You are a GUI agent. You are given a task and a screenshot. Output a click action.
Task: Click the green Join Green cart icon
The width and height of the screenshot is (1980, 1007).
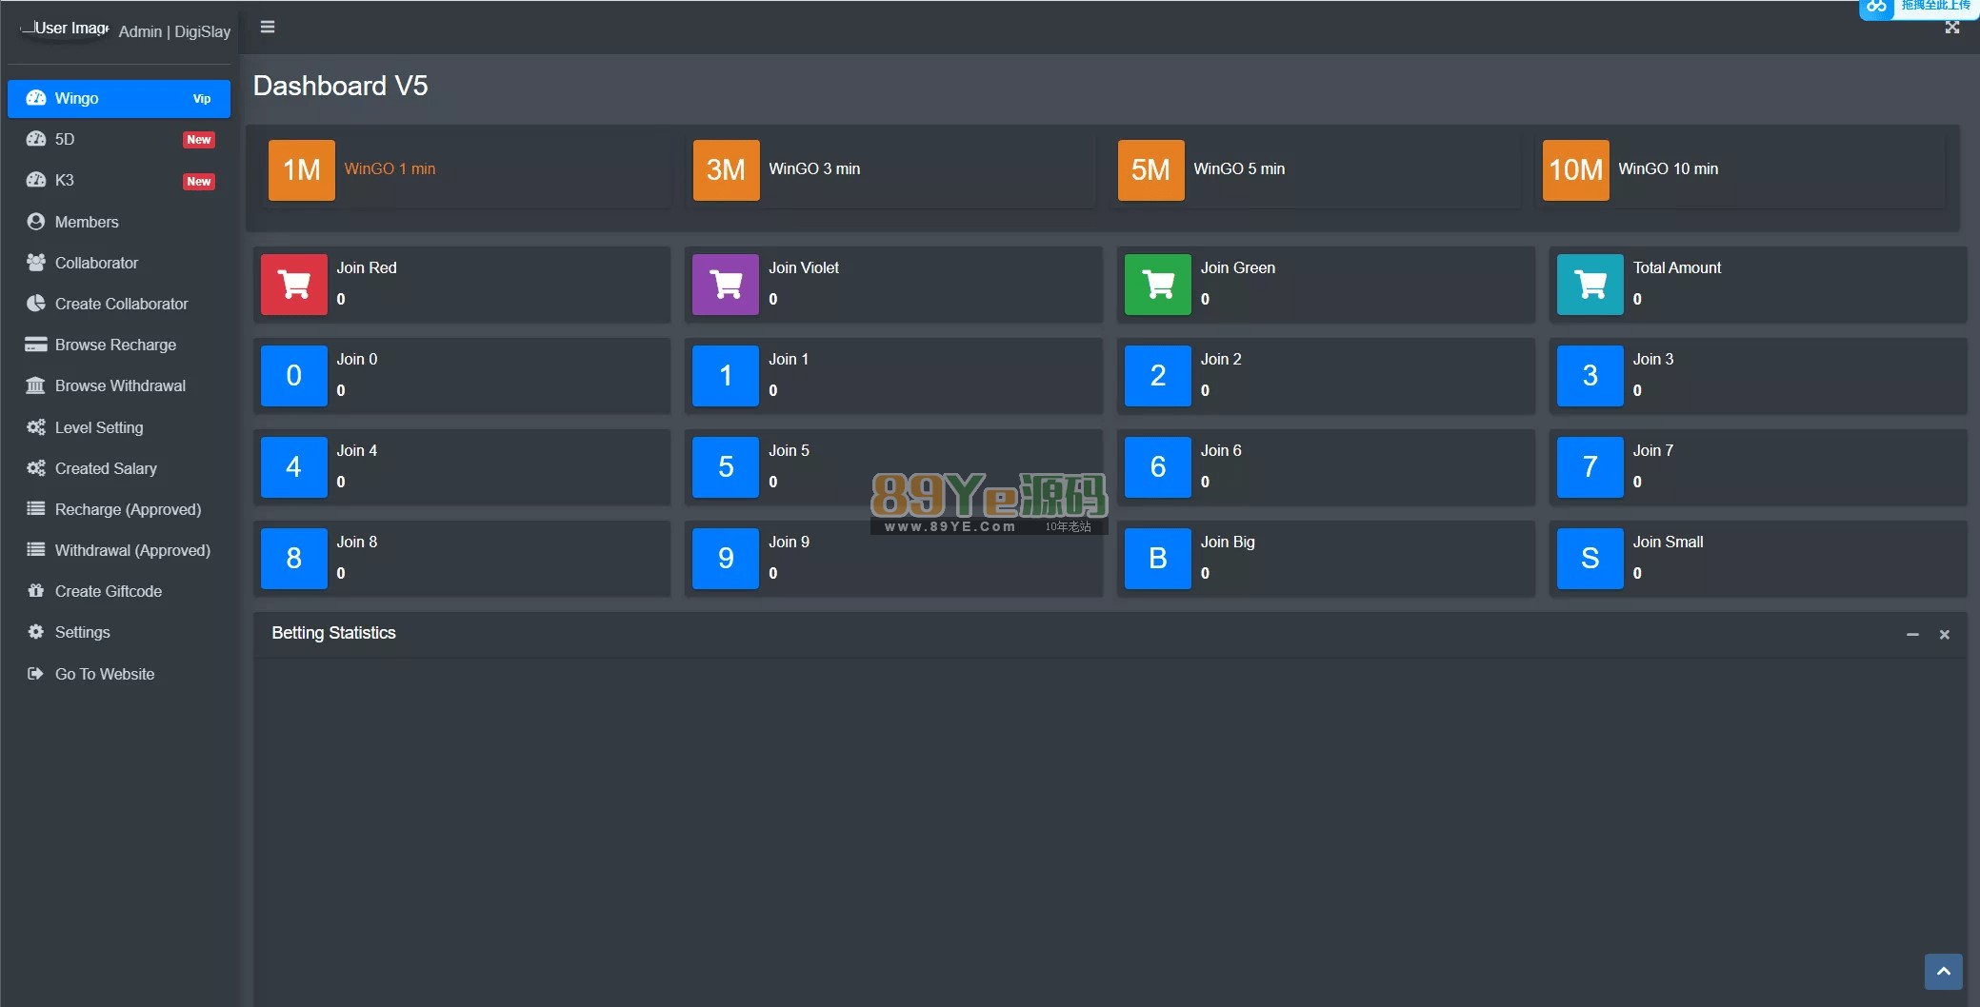pyautogui.click(x=1157, y=284)
